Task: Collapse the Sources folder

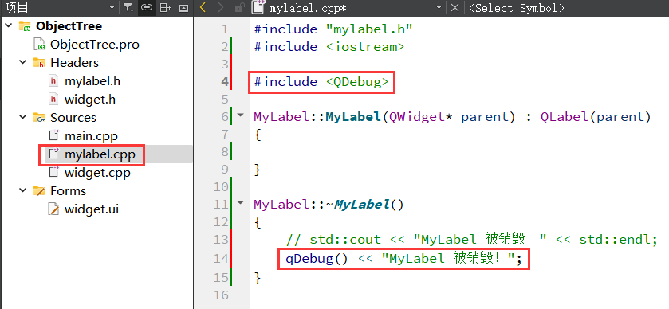Action: click(22, 117)
